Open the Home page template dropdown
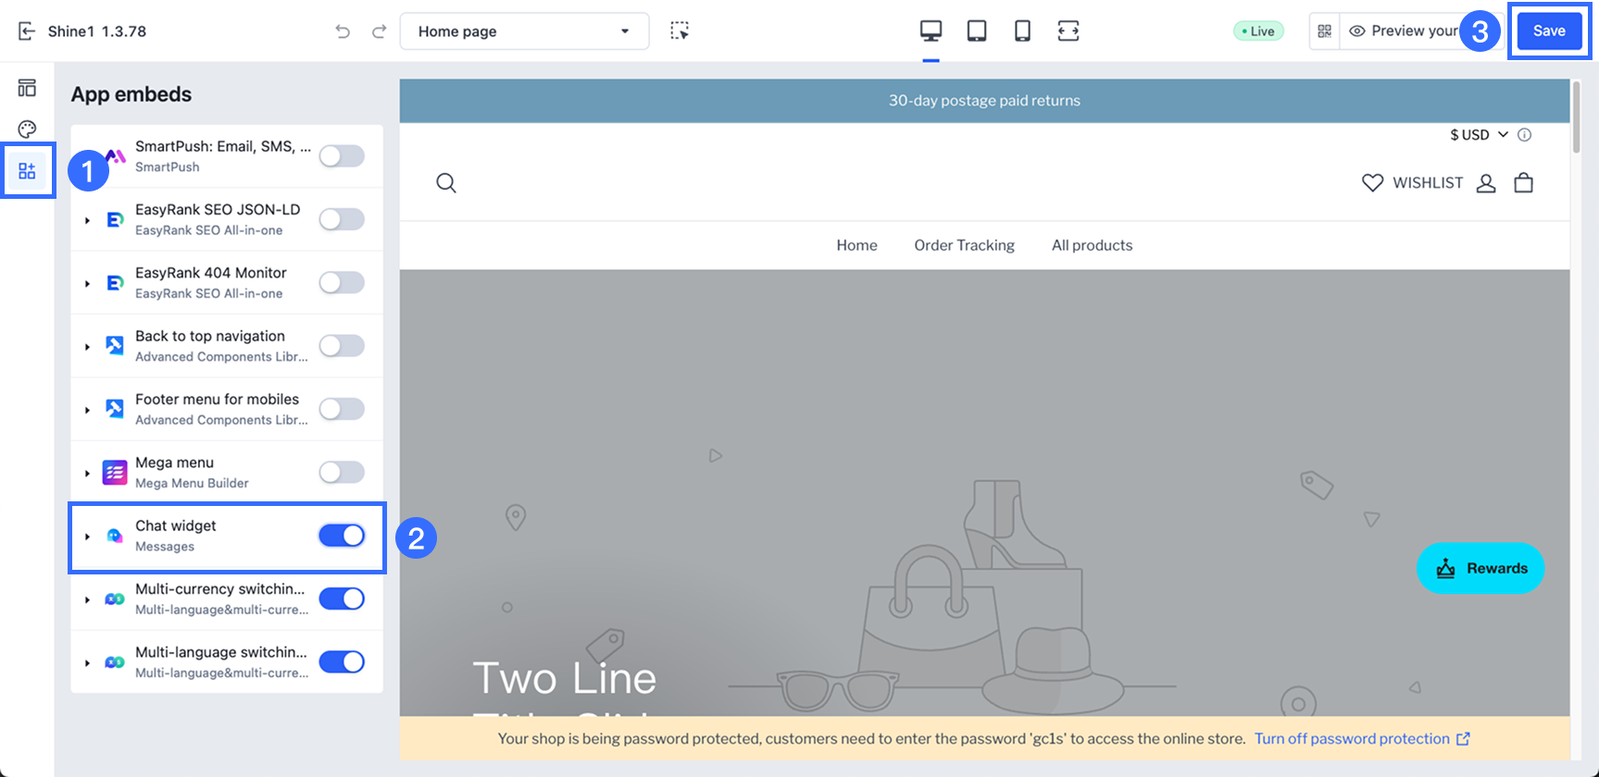This screenshot has height=777, width=1599. point(524,31)
